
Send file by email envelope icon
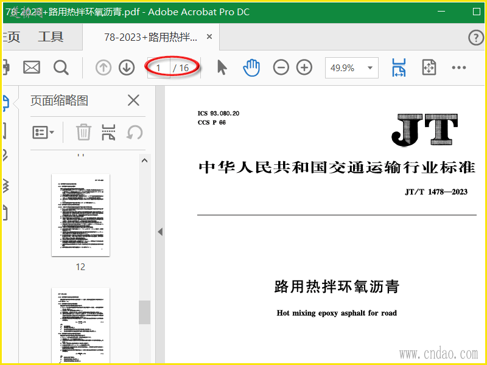(x=32, y=68)
